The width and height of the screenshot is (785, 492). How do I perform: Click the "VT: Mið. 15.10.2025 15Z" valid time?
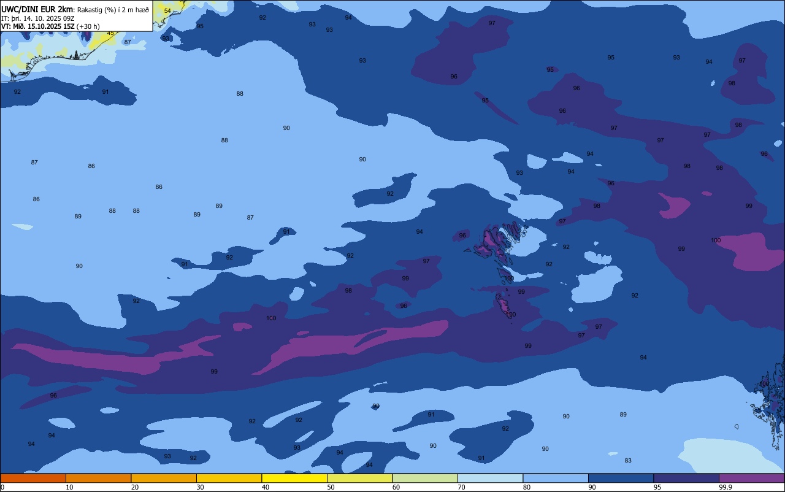[38, 26]
